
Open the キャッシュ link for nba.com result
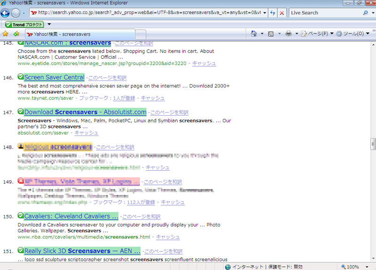[168, 237]
